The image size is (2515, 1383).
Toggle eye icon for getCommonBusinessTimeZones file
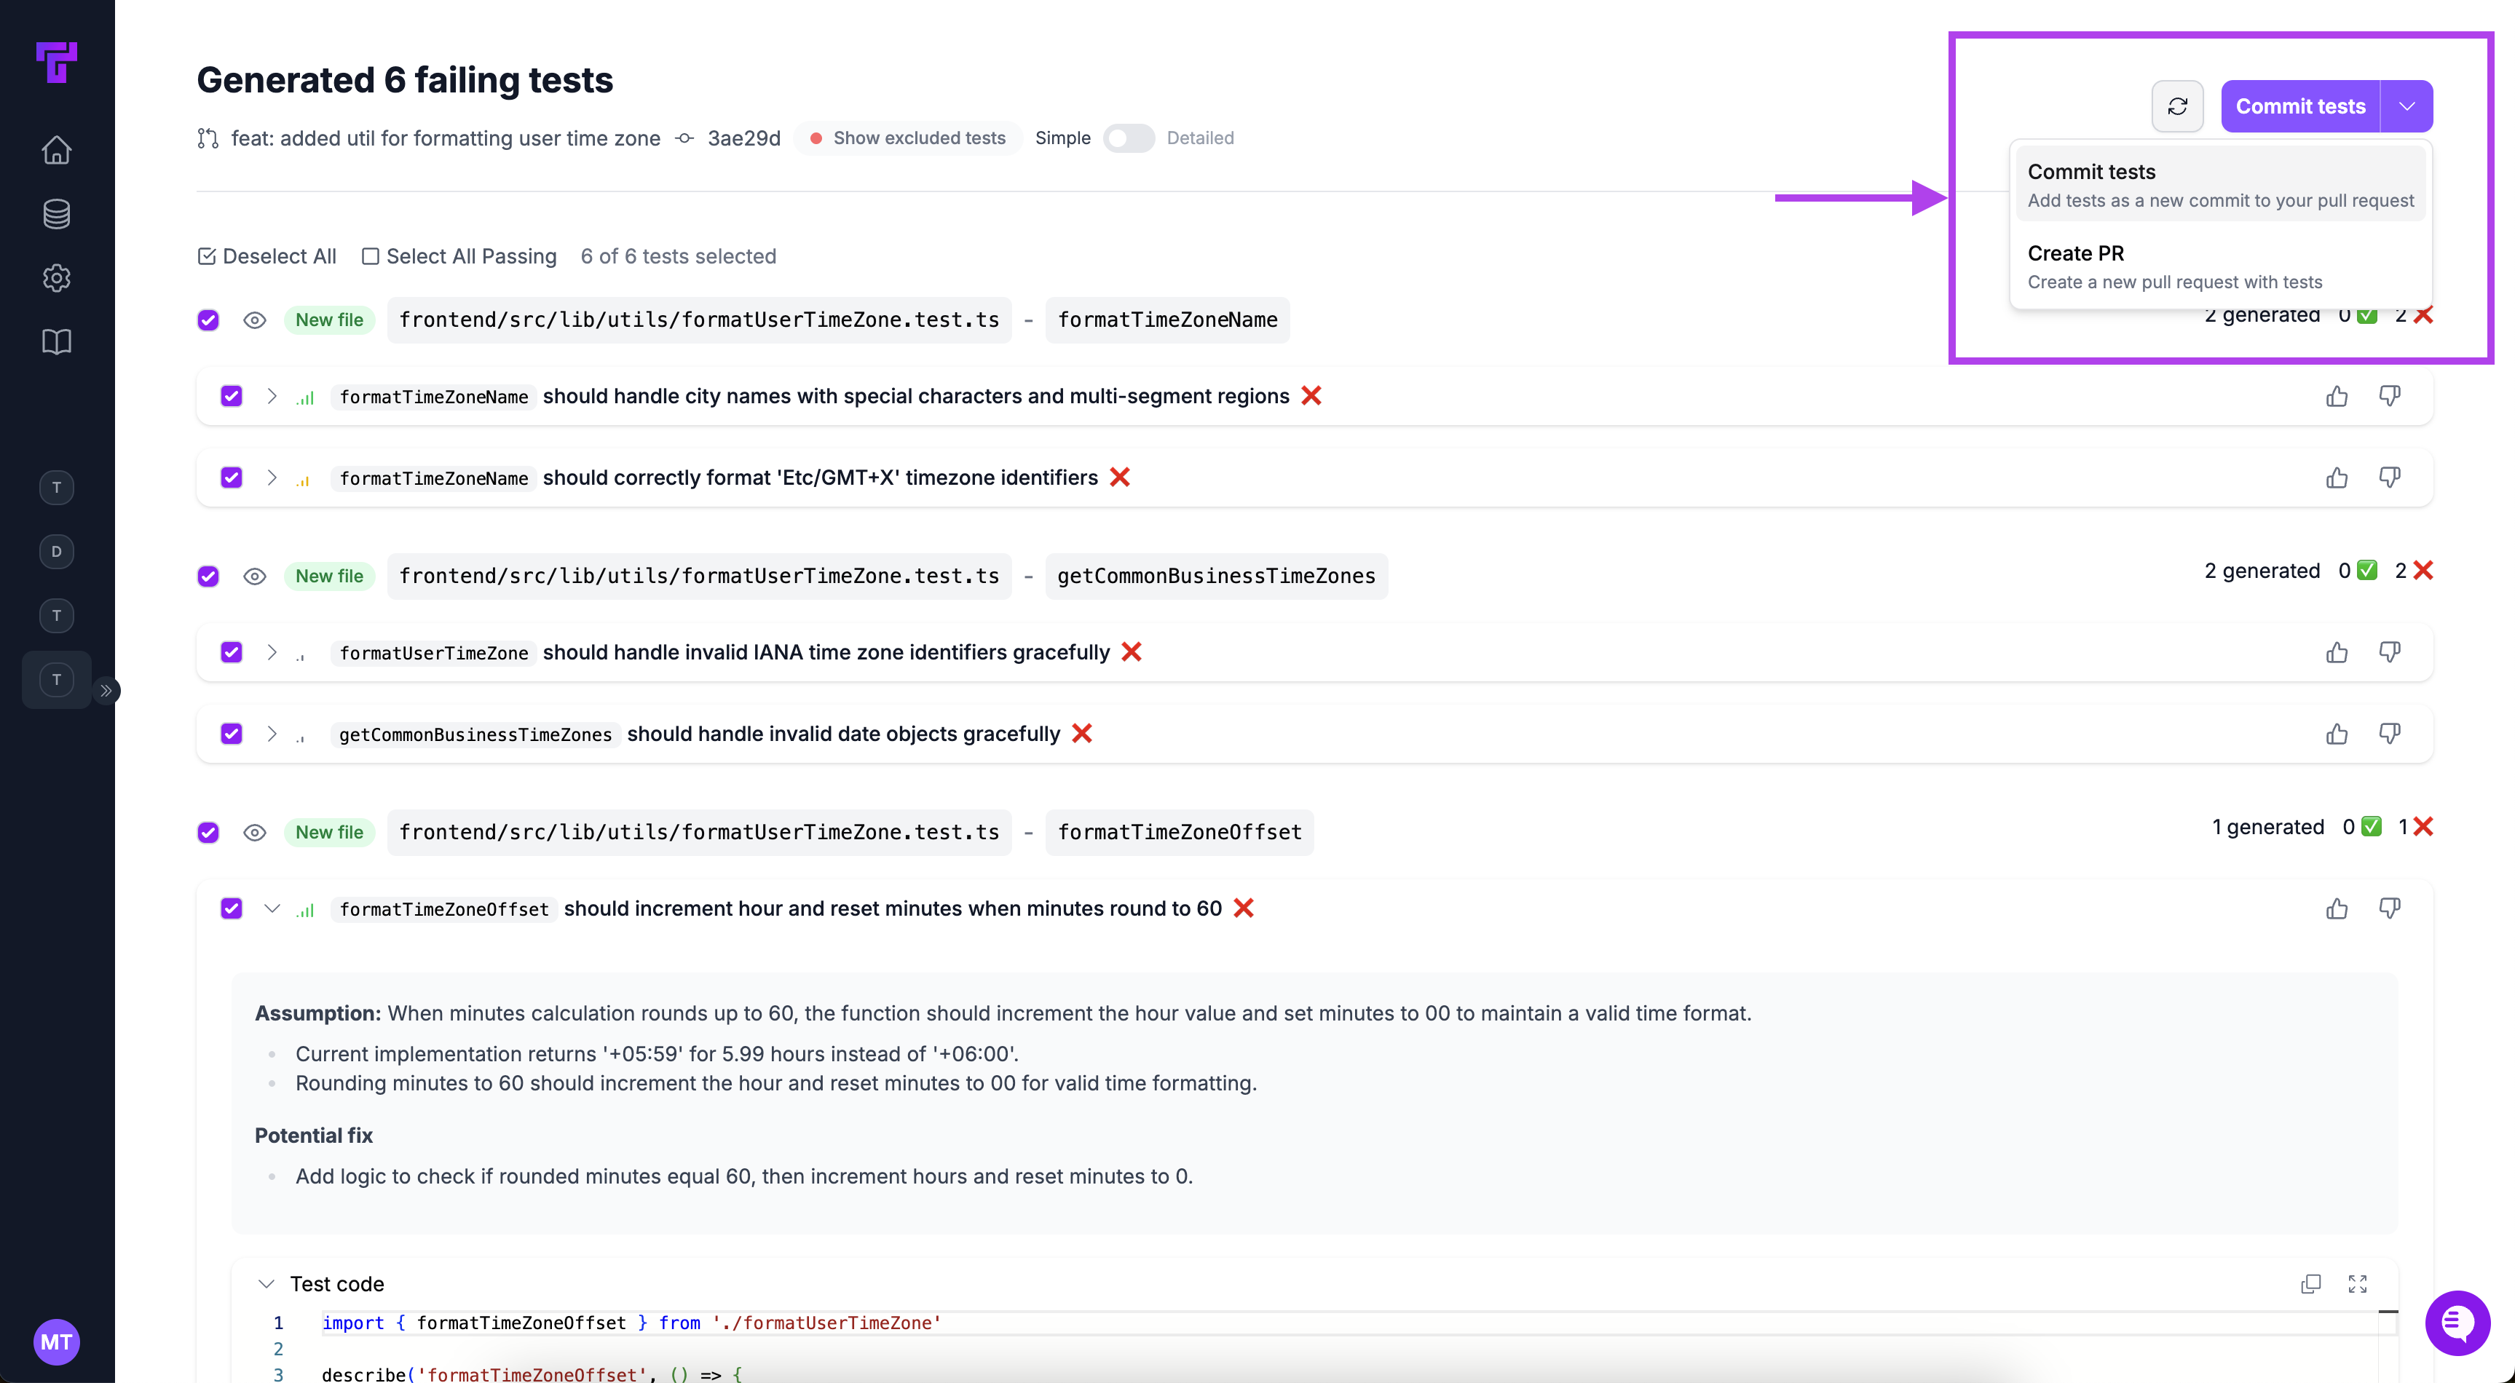click(x=255, y=576)
